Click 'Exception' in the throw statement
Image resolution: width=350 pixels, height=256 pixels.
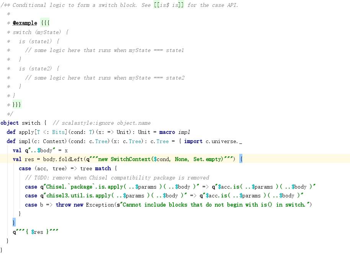pyautogui.click(x=100, y=205)
